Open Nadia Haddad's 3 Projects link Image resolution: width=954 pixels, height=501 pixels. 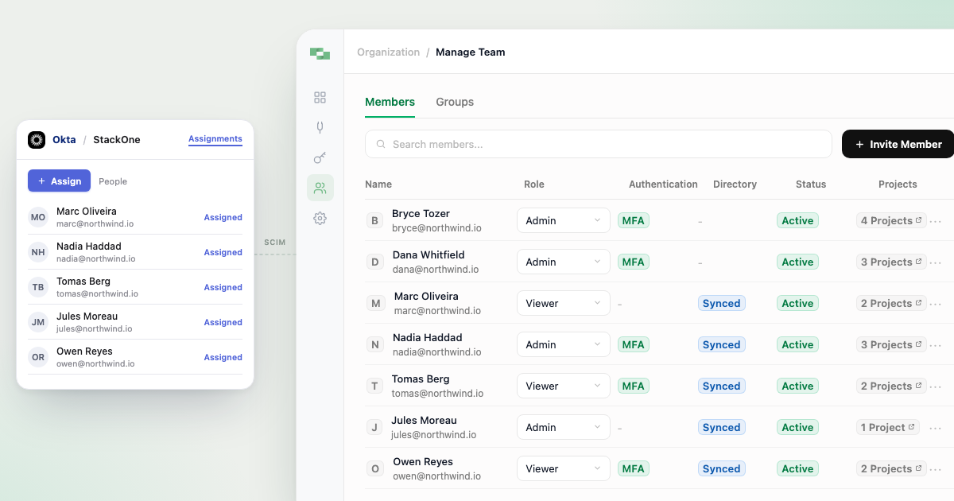pos(891,345)
